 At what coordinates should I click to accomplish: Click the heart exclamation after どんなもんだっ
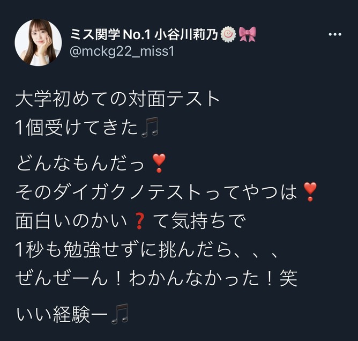(x=159, y=163)
